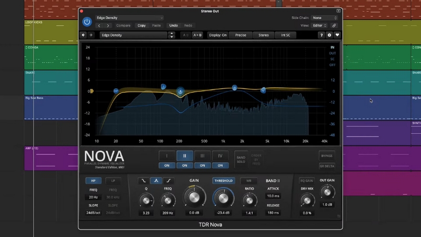Click the Threshold knob

tap(223, 198)
